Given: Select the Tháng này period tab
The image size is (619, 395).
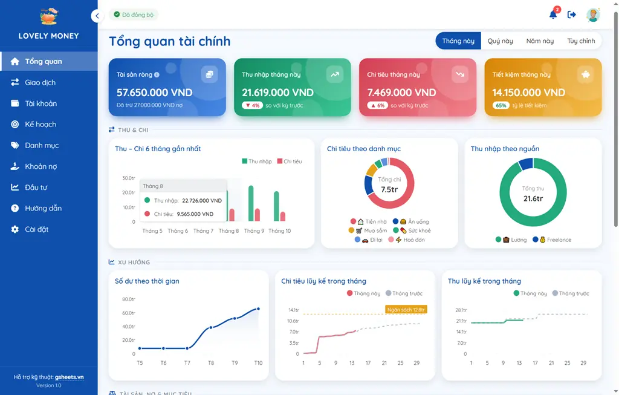Looking at the screenshot, I should coord(458,41).
